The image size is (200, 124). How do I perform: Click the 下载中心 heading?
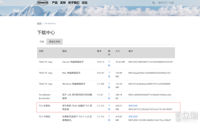[46, 33]
